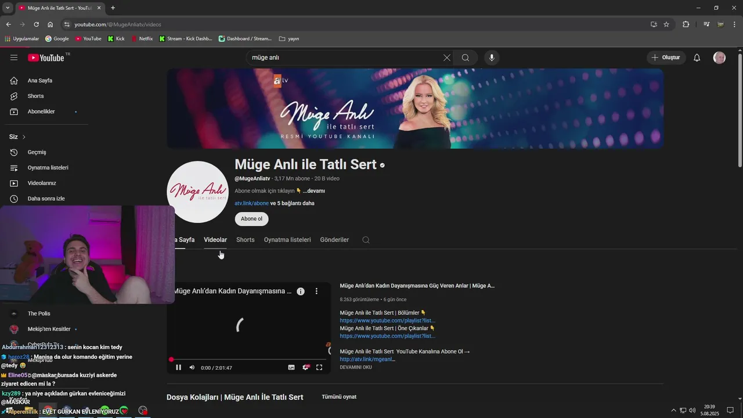Open the featured video title link
Screen dimensions: 743x418
click(417, 286)
